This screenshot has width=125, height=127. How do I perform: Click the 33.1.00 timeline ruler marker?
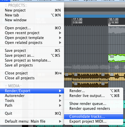[114, 19]
